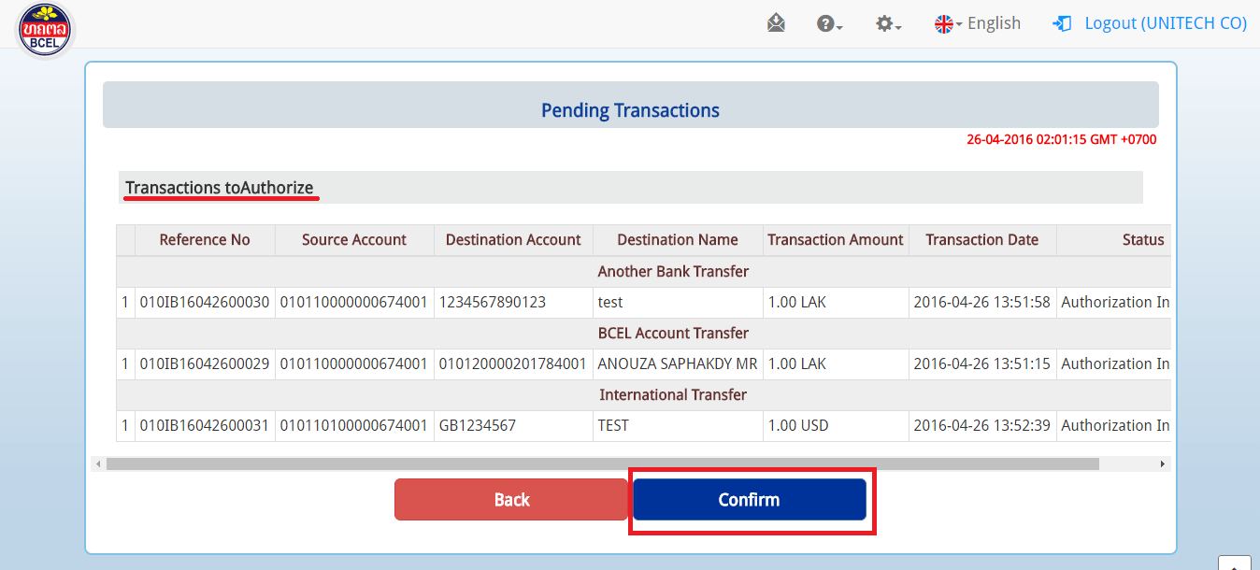Click the scrollbar right arrow
This screenshot has height=570, width=1260.
[1163, 463]
